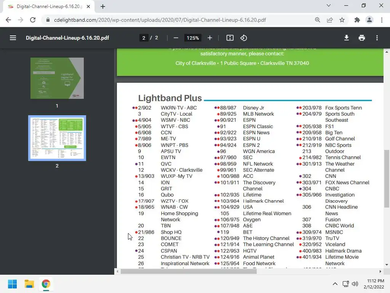
Task: Click the Disney Jr channel entry
Action: [x=253, y=108]
